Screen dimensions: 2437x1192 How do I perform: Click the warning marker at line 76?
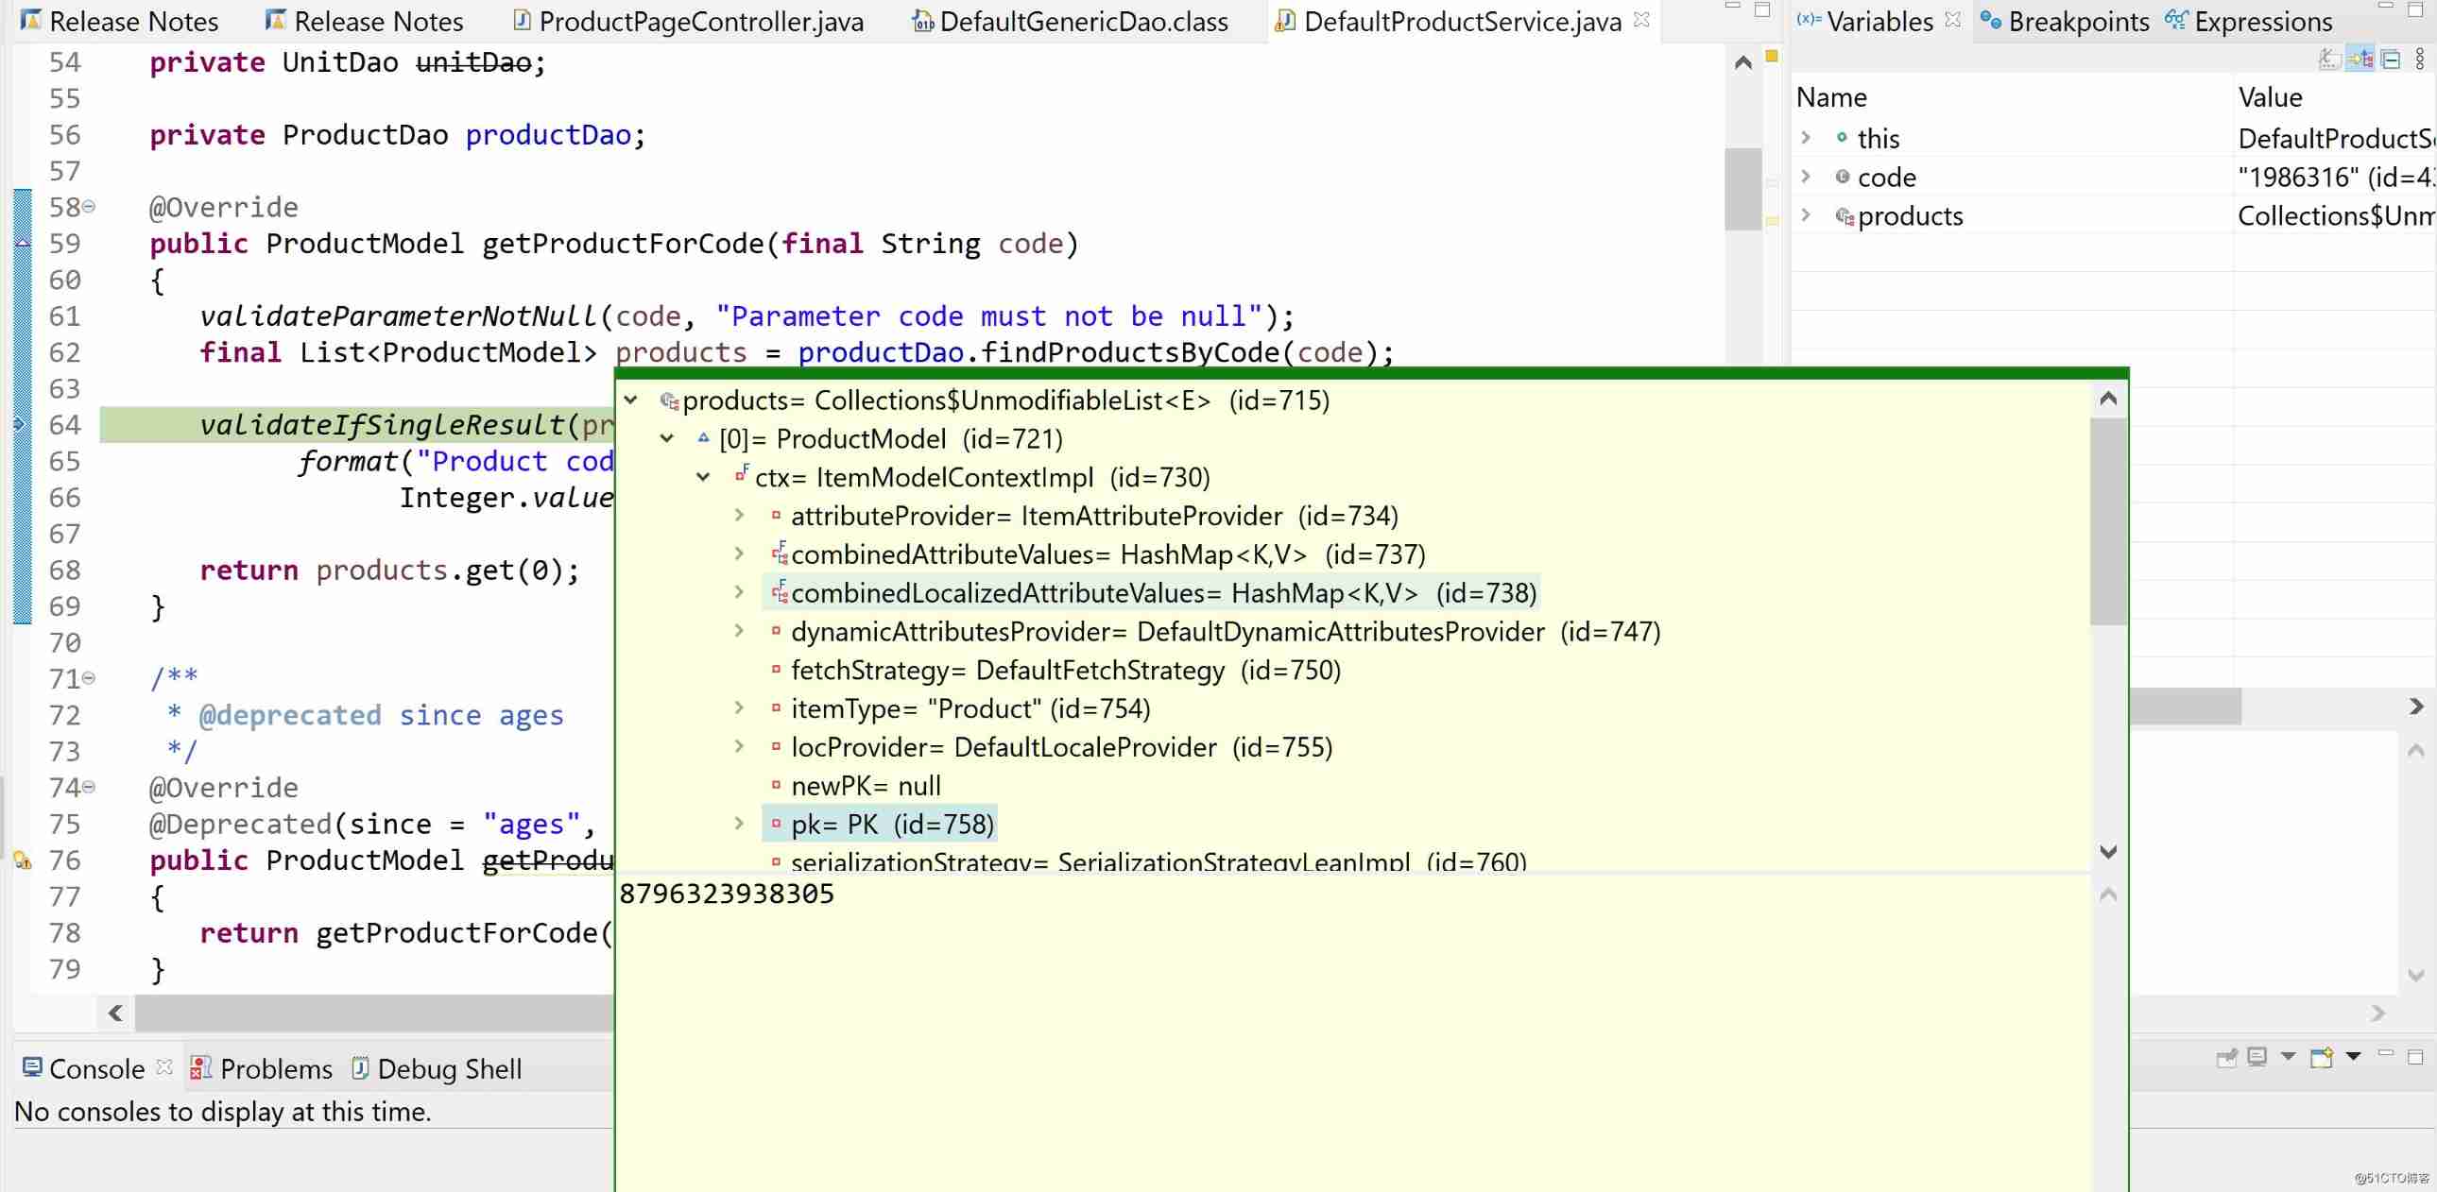(22, 860)
